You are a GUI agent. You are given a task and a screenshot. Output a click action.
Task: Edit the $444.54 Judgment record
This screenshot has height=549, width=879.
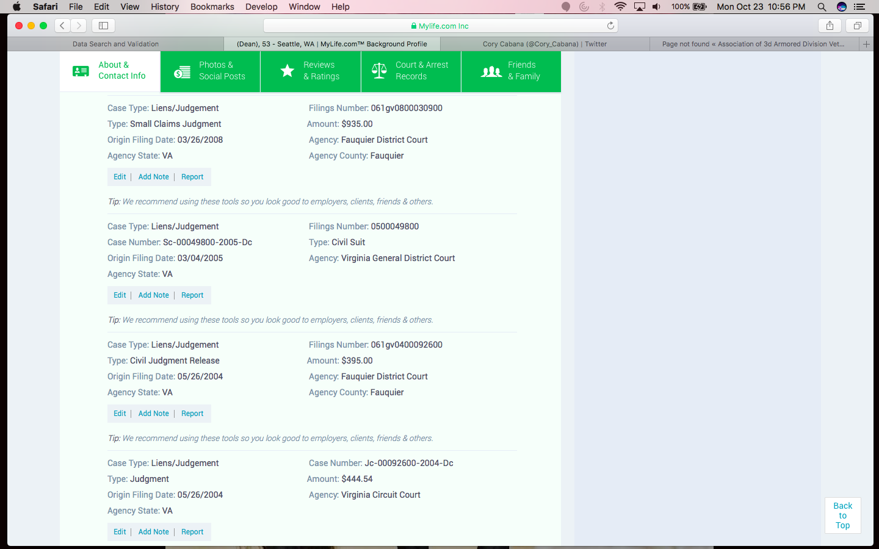point(120,532)
